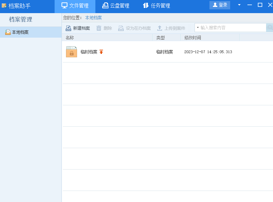Image resolution: width=273 pixels, height=202 pixels.
Task: Click the 临时档案 type cell
Action: pyautogui.click(x=164, y=52)
